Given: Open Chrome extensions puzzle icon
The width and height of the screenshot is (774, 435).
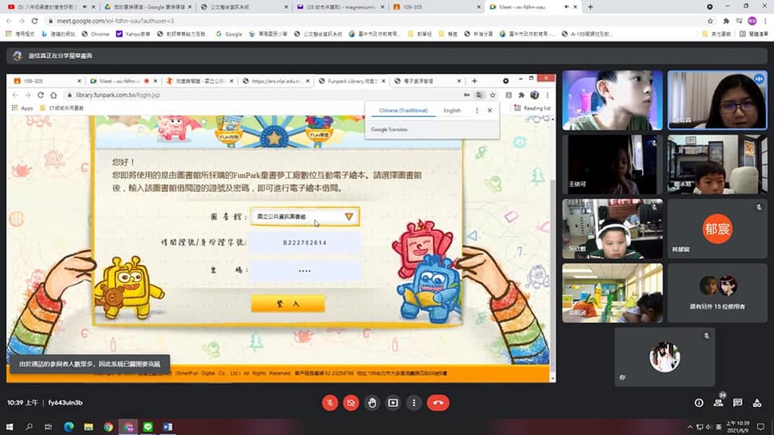Looking at the screenshot, I should point(726,20).
